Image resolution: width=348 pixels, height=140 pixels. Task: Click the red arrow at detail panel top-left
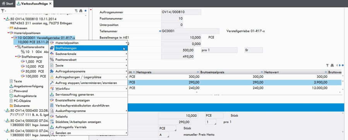point(91,10)
